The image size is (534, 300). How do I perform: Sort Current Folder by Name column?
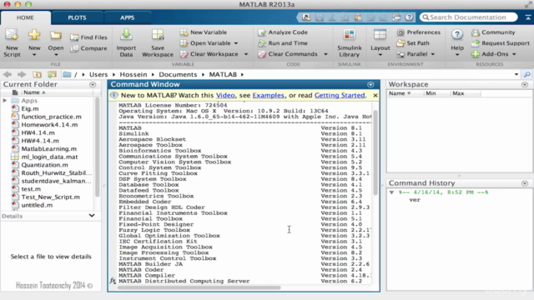pyautogui.click(x=34, y=92)
